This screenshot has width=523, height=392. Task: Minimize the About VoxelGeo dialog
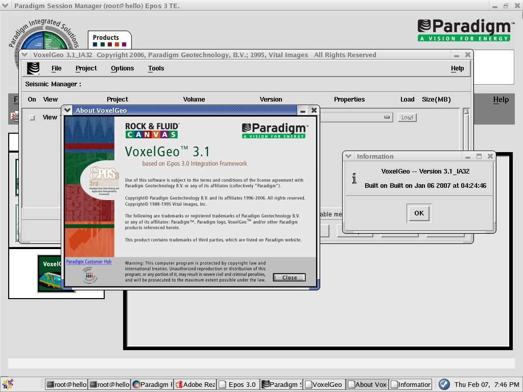tap(303, 111)
